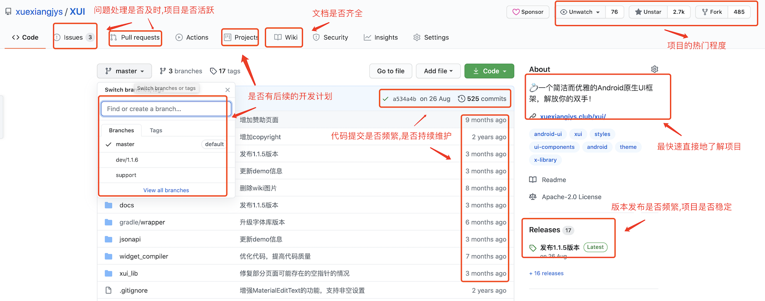Click the ui-components topic tag

pyautogui.click(x=554, y=147)
